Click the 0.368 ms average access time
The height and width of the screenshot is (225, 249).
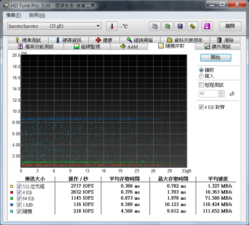tap(130, 186)
